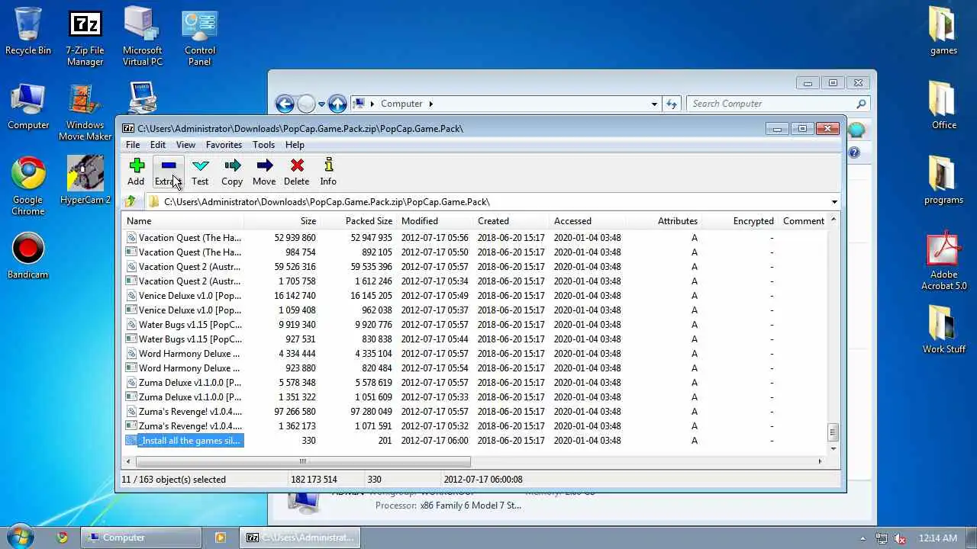
Task: Switch to Computer window in taskbar
Action: tap(141, 538)
